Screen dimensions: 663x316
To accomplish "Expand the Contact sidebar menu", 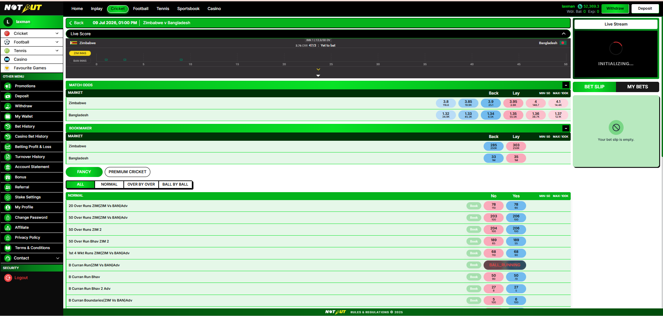I will [x=58, y=258].
